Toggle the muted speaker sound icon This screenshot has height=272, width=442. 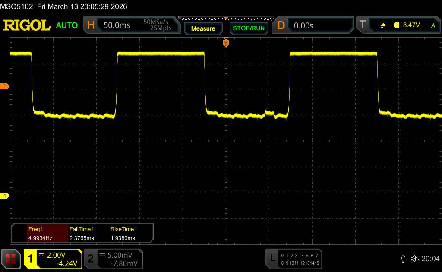point(414,258)
